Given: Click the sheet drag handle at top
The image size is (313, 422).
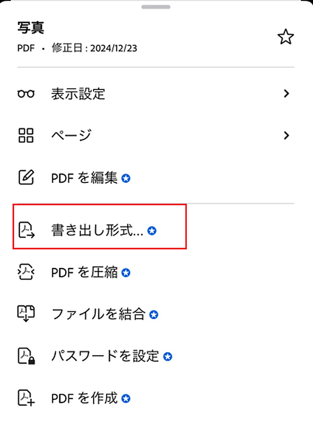Looking at the screenshot, I should 156,7.
